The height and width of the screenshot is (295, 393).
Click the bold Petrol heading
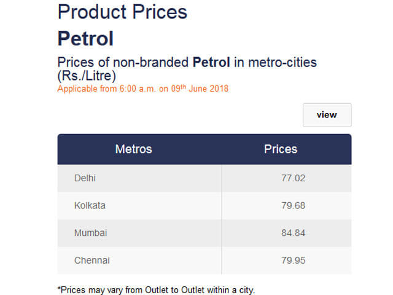coord(85,38)
